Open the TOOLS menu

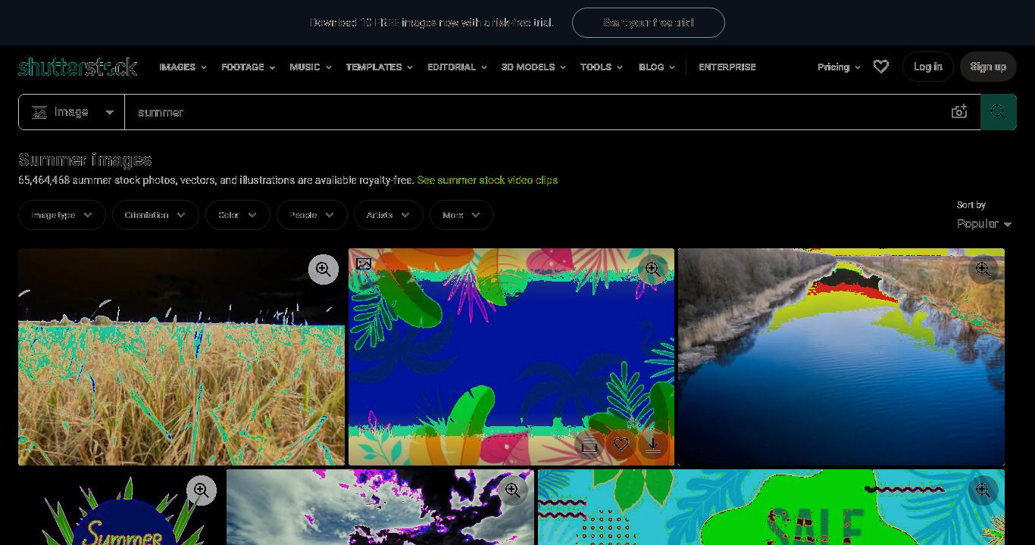point(602,67)
